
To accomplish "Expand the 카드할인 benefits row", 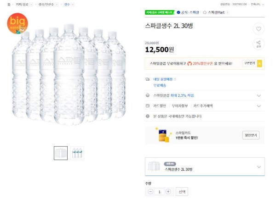I will point(205,106).
